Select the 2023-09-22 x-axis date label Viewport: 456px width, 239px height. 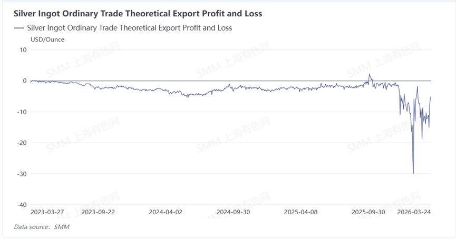(99, 212)
